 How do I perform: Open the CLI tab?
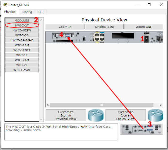pos(41,12)
